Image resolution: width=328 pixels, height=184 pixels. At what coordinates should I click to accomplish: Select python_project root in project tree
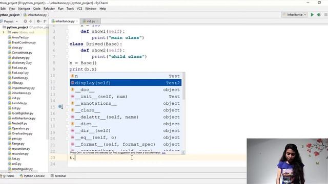click(17, 27)
